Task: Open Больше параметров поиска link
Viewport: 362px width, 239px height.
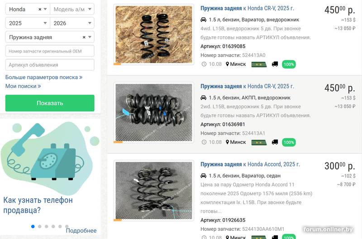Action: pos(44,77)
